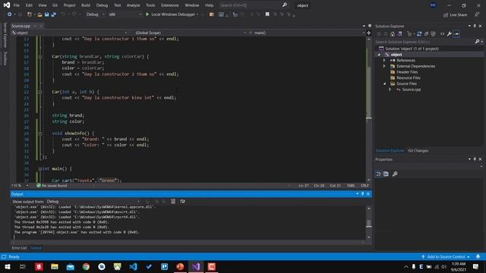Click the Collapse All icon in Solution Explorer

(426, 34)
